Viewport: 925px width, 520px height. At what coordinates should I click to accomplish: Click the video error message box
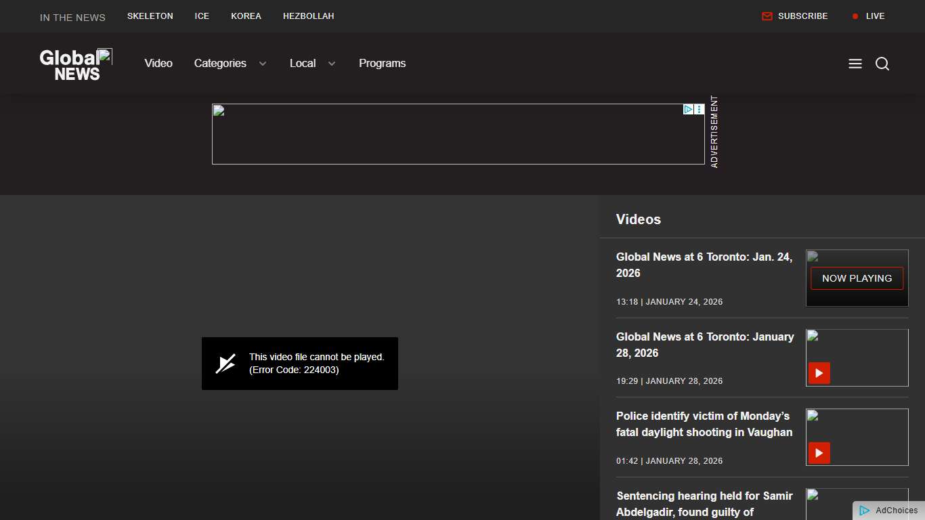tap(299, 364)
